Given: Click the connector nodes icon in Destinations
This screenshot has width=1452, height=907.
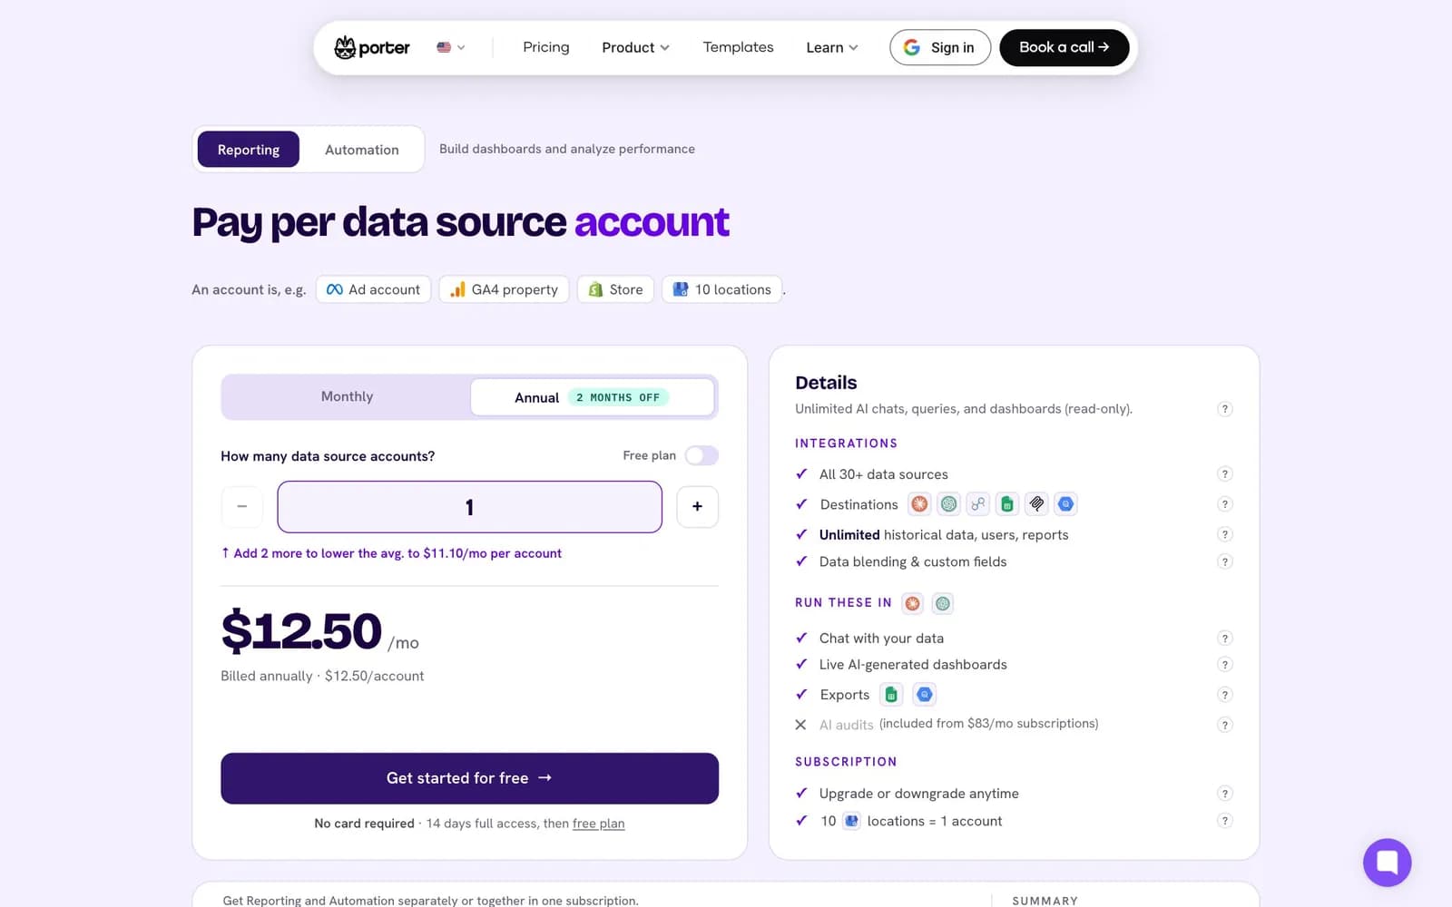Looking at the screenshot, I should tap(977, 504).
